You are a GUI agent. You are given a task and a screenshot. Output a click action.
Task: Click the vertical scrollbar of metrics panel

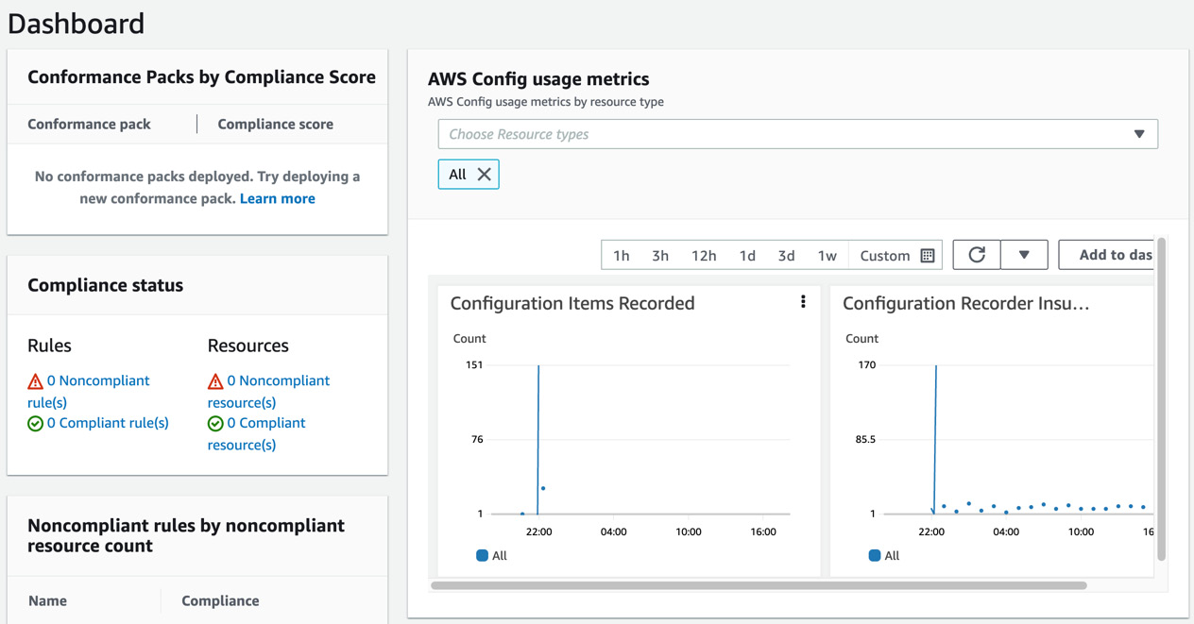coord(1161,400)
